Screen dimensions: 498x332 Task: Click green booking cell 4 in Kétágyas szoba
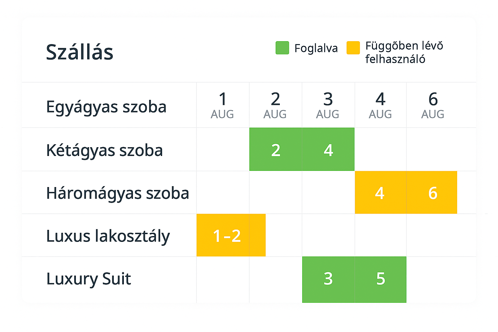328,149
